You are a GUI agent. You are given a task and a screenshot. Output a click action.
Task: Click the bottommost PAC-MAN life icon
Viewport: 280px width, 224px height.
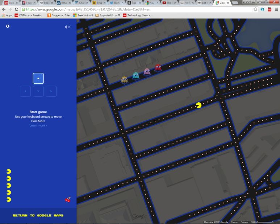click(9, 199)
